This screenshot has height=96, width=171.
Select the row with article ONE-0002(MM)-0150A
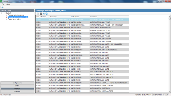pyautogui.click(x=82, y=25)
